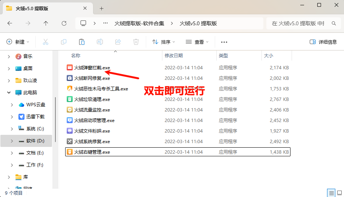Navigate up one folder level
Image resolution: width=344 pixels, height=197 pixels.
[x=46, y=23]
